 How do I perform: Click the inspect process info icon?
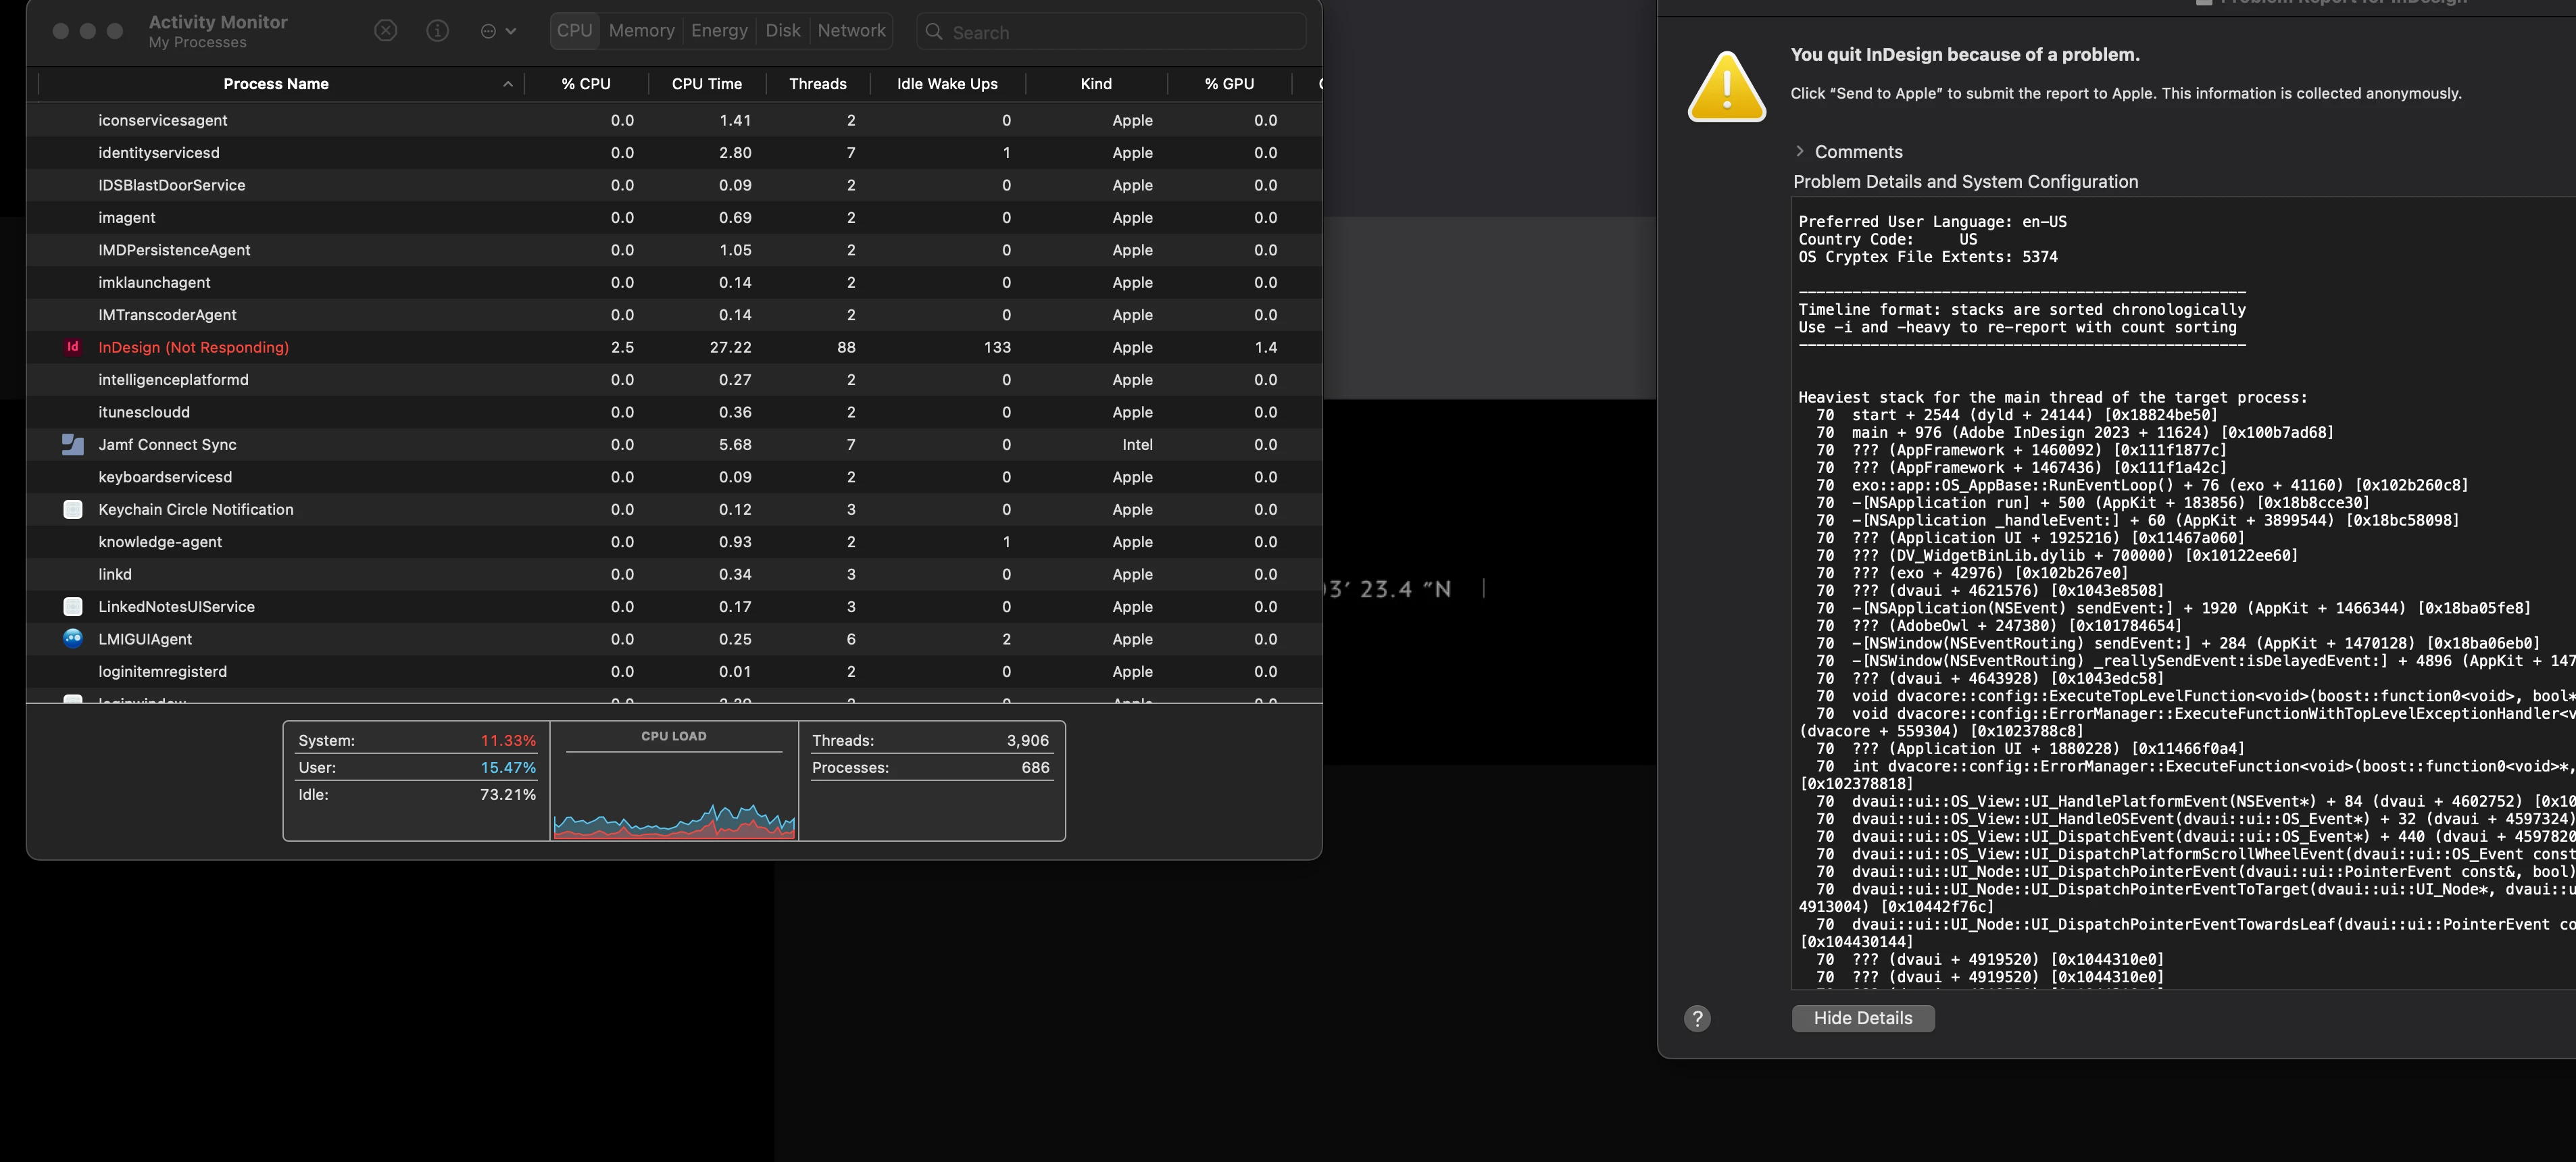pyautogui.click(x=437, y=31)
